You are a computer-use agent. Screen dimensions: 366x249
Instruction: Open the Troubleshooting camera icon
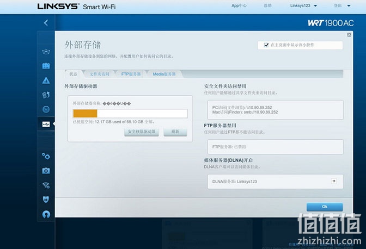click(x=46, y=171)
